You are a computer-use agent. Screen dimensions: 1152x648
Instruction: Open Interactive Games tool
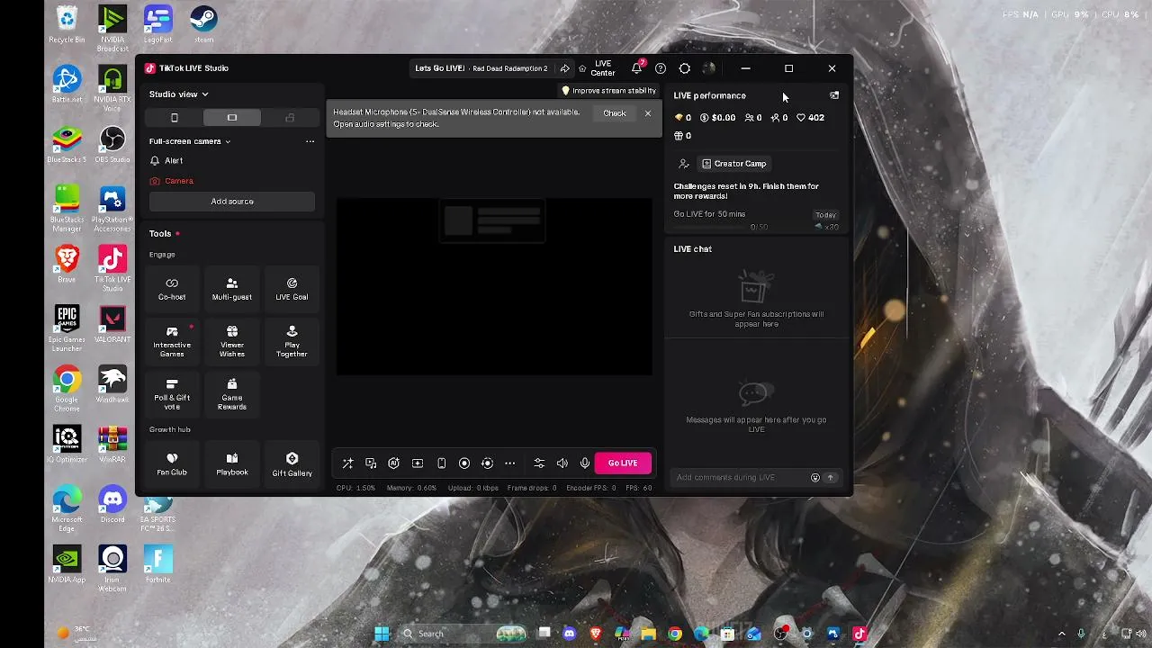coord(172,341)
